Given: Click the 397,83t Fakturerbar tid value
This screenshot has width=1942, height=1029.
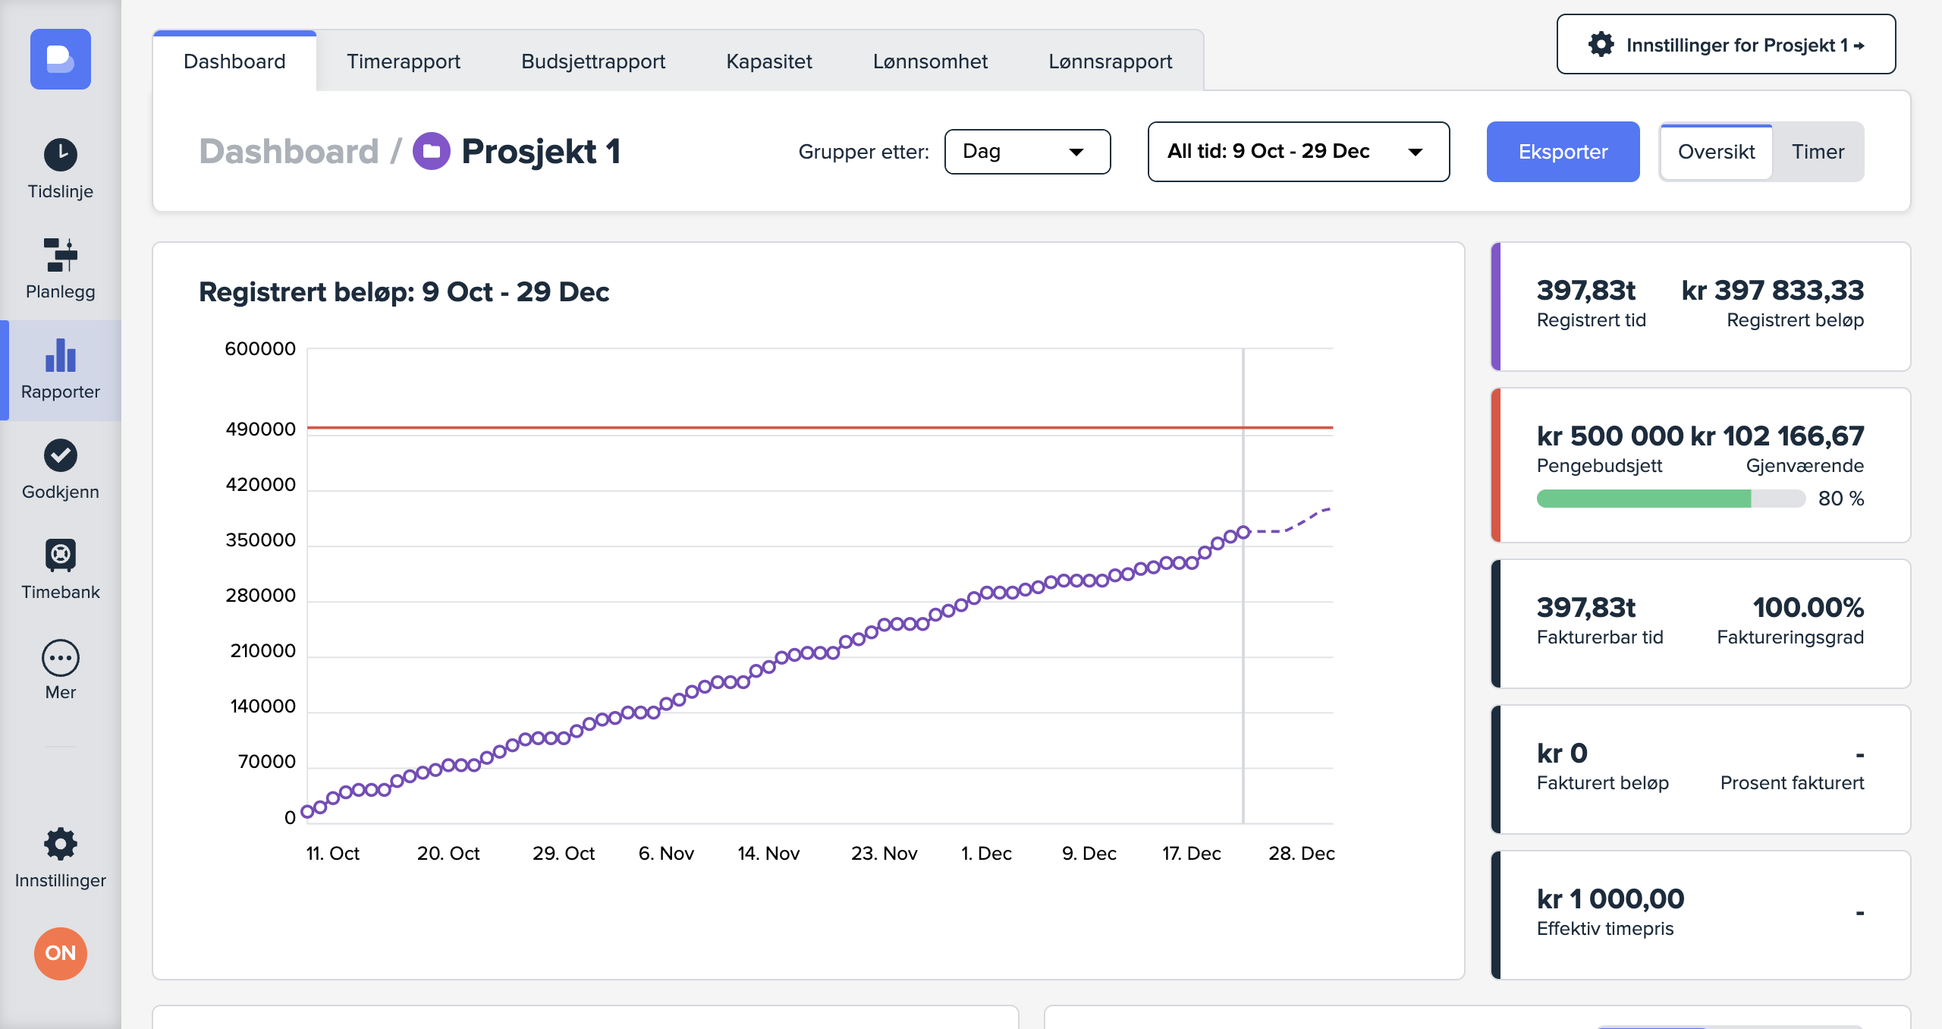Looking at the screenshot, I should click(x=1586, y=607).
